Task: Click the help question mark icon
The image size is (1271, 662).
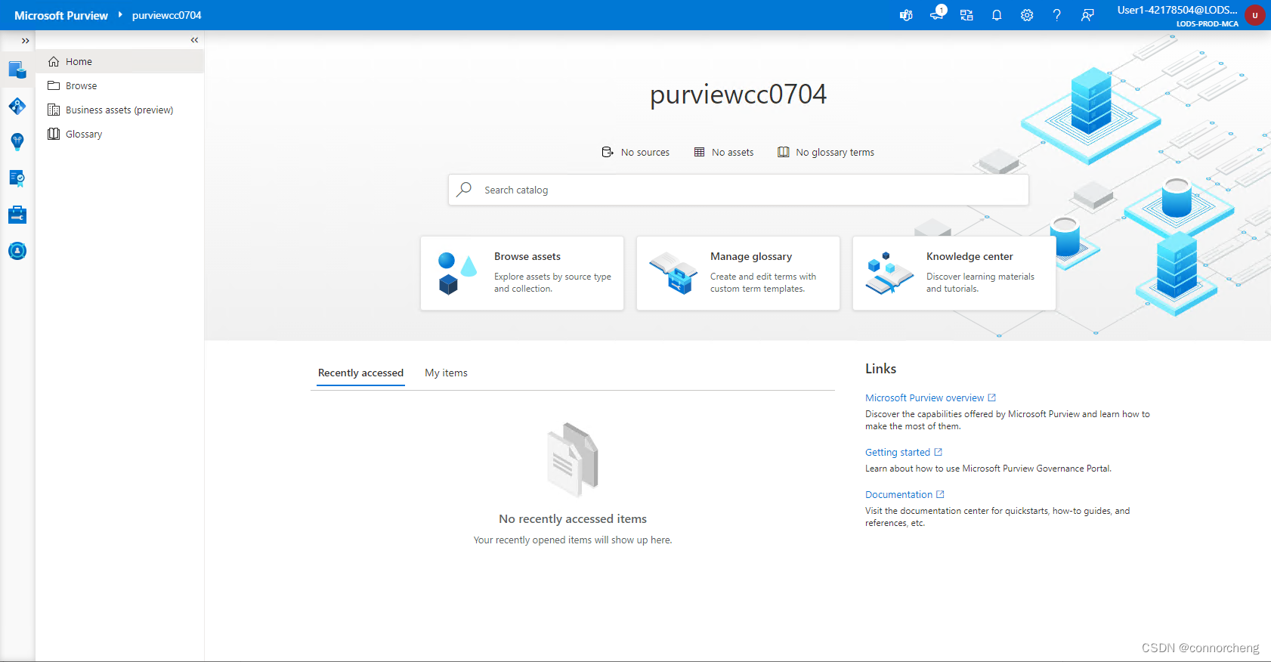Action: [1057, 15]
